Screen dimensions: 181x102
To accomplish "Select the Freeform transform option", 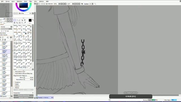I will click(14, 82).
